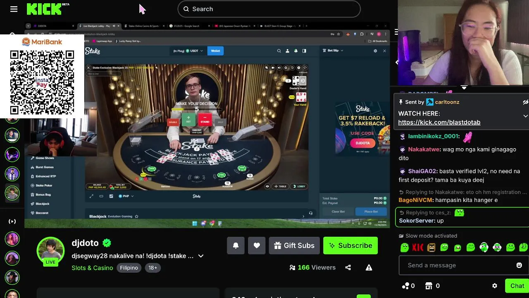The image size is (529, 298).
Task: Open Stake notifications bell icon
Action: point(295,51)
